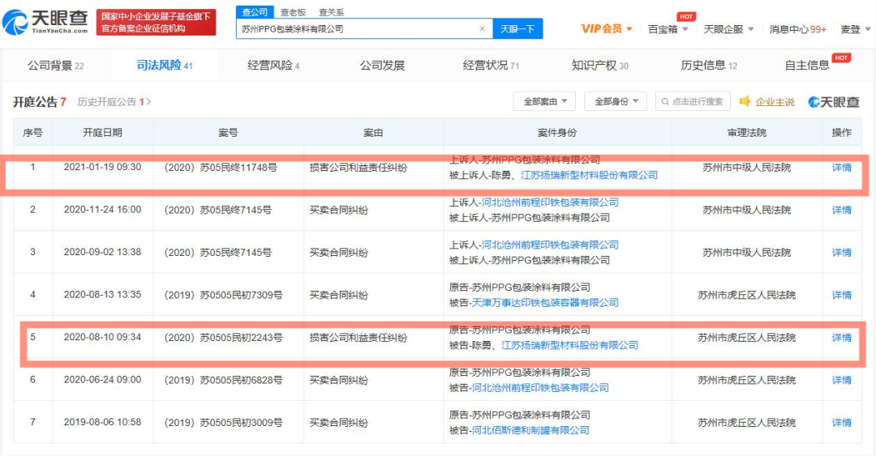The image size is (876, 456).
Task: Switch to the 司法风险 tab
Action: [x=164, y=66]
